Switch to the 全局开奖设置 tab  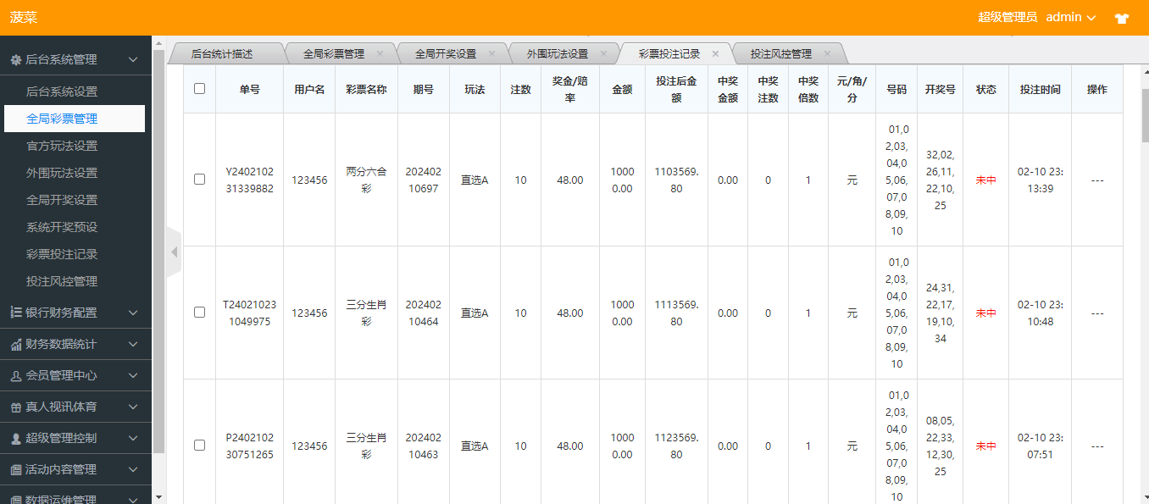coord(446,53)
